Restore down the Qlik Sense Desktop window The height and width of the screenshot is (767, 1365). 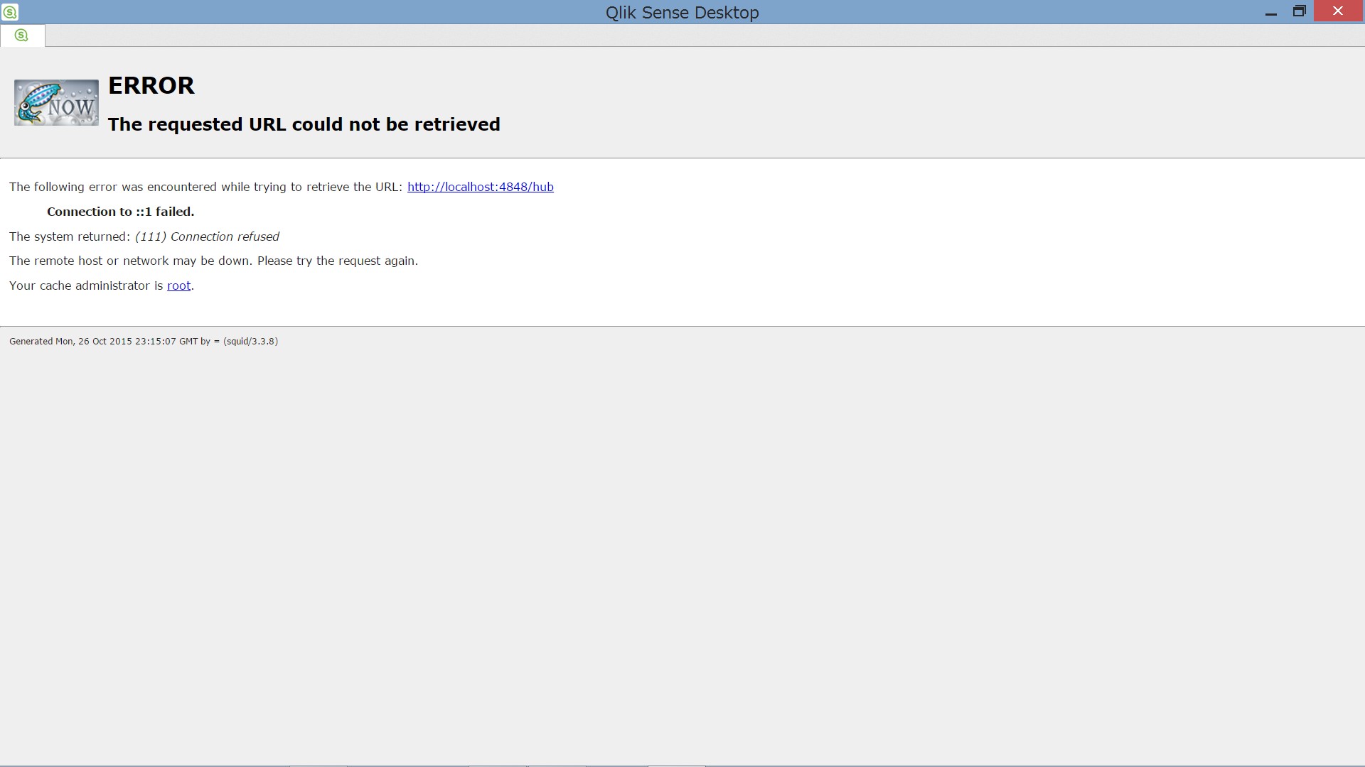1300,11
